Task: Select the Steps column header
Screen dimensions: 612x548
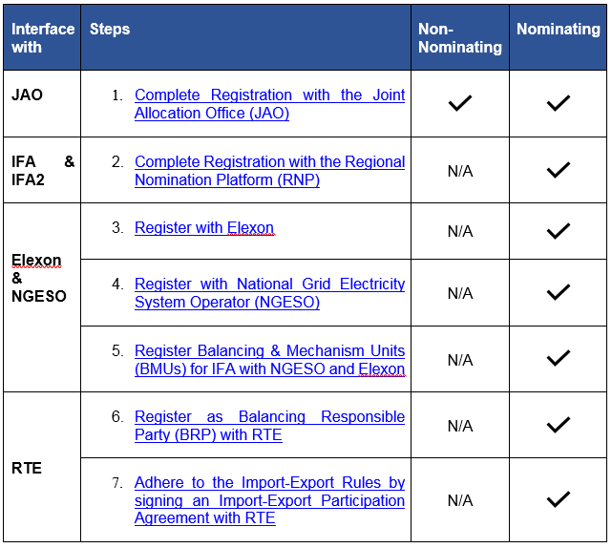Action: (x=110, y=30)
